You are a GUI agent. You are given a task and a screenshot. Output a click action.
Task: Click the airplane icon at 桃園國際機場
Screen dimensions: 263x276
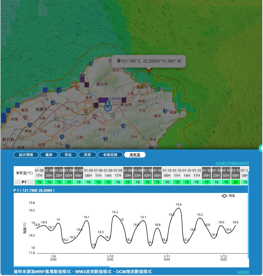(47, 100)
